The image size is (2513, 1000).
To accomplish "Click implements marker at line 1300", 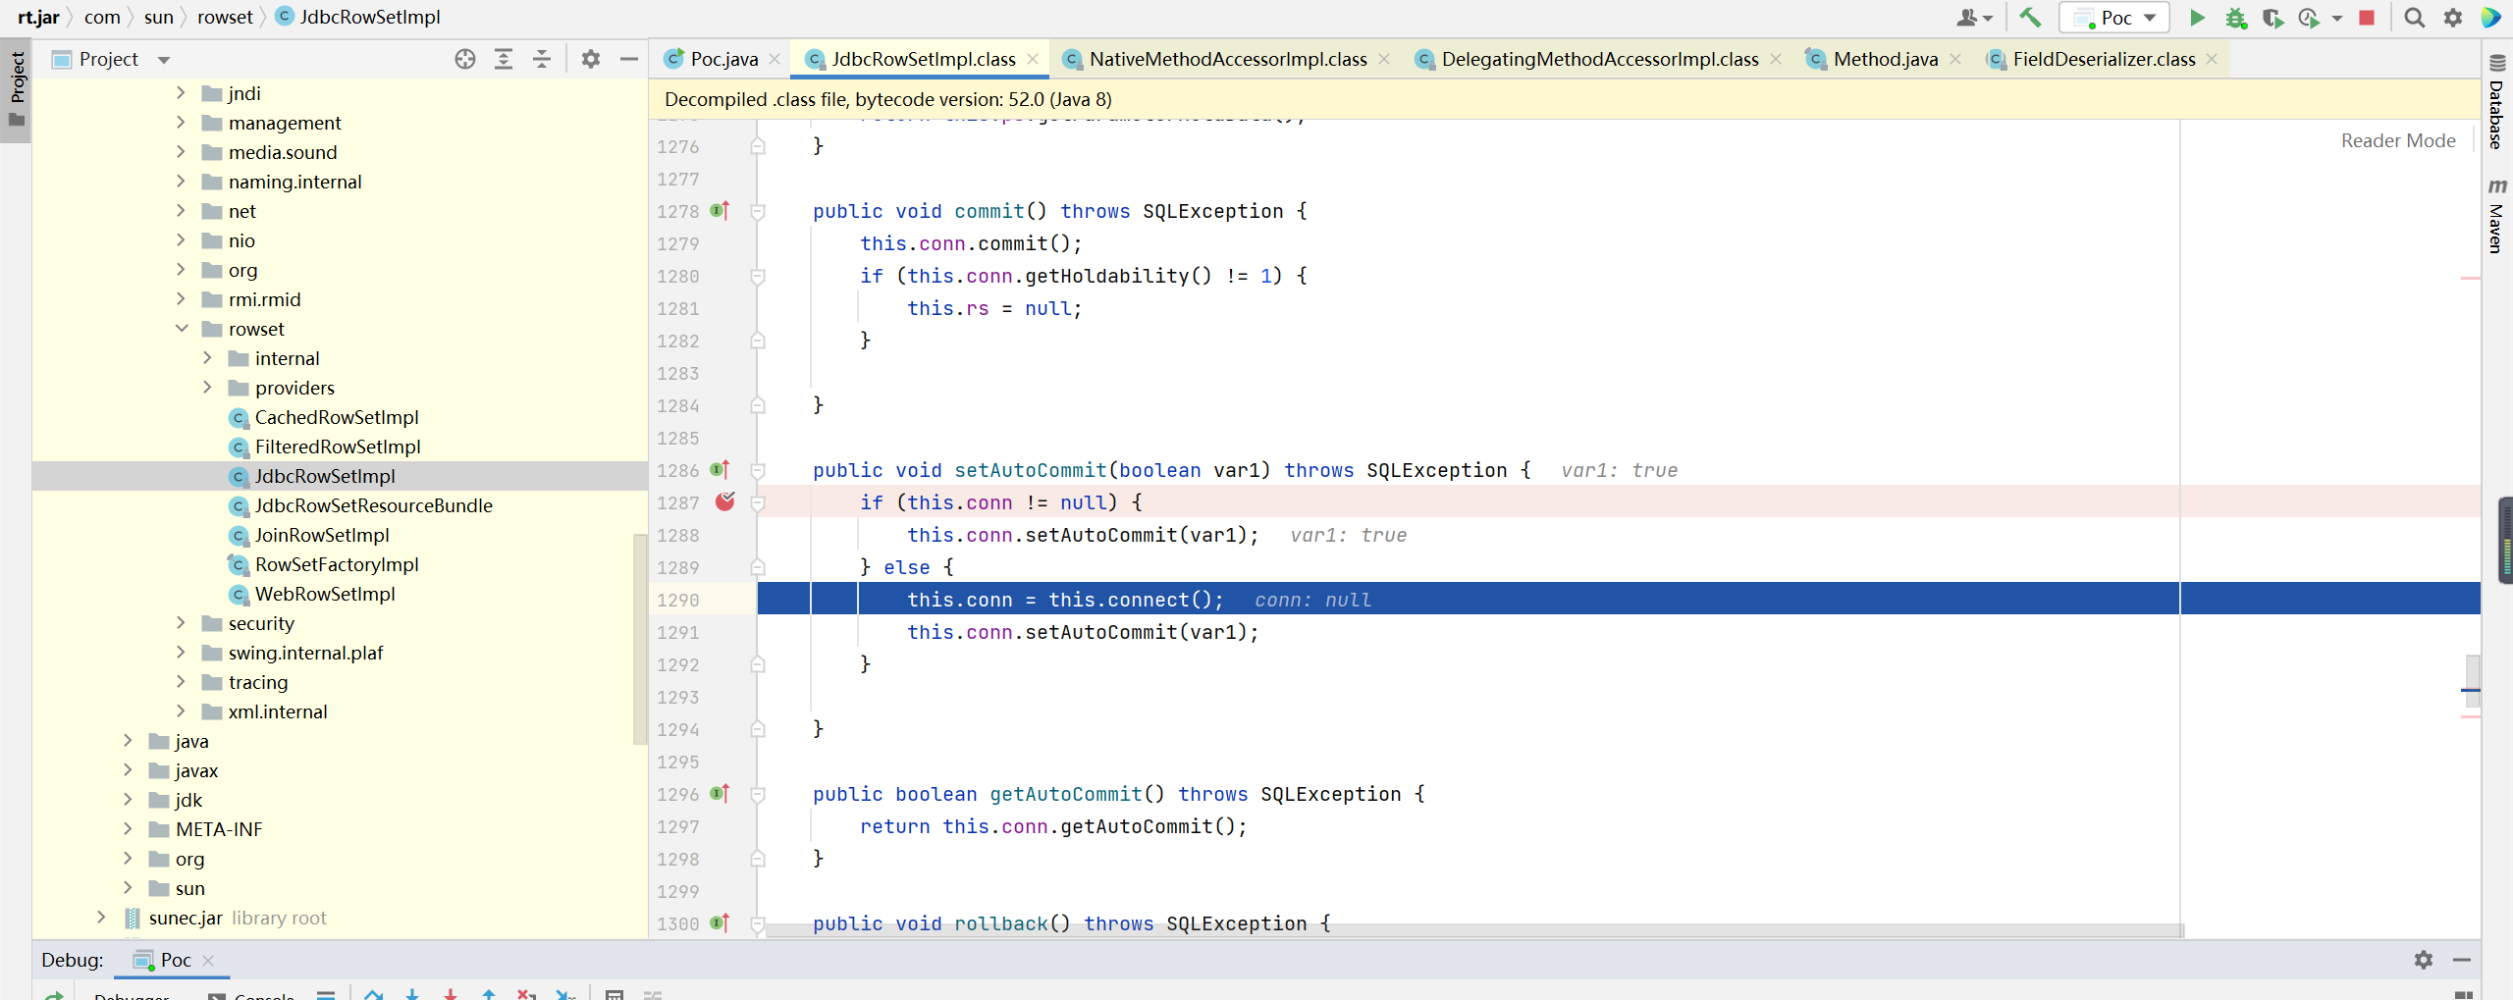I will pyautogui.click(x=721, y=922).
